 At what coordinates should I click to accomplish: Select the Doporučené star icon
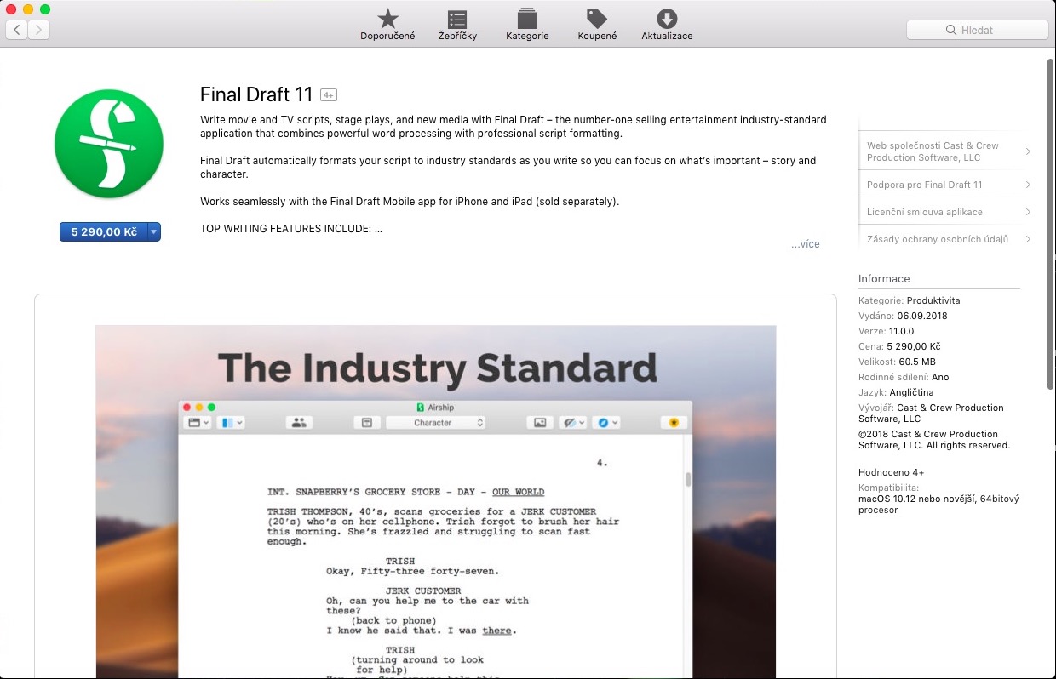click(x=387, y=19)
